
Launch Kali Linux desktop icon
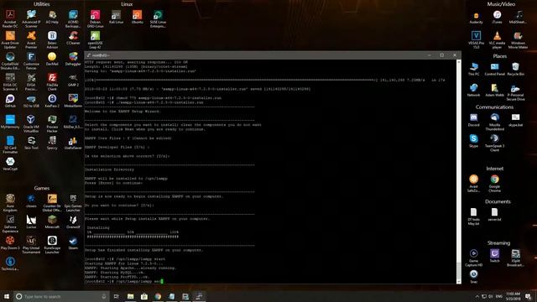click(116, 17)
